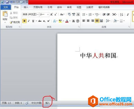The height and width of the screenshot is (109, 134).
Task: Click the proofing check icon in status bar
Action: (27, 103)
